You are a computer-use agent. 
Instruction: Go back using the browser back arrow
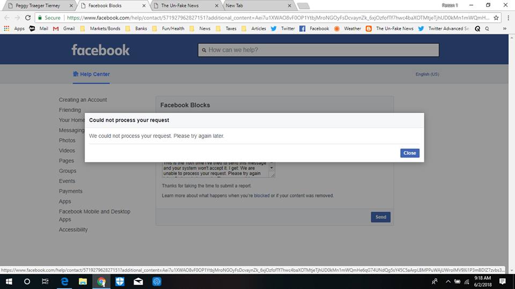click(7, 18)
